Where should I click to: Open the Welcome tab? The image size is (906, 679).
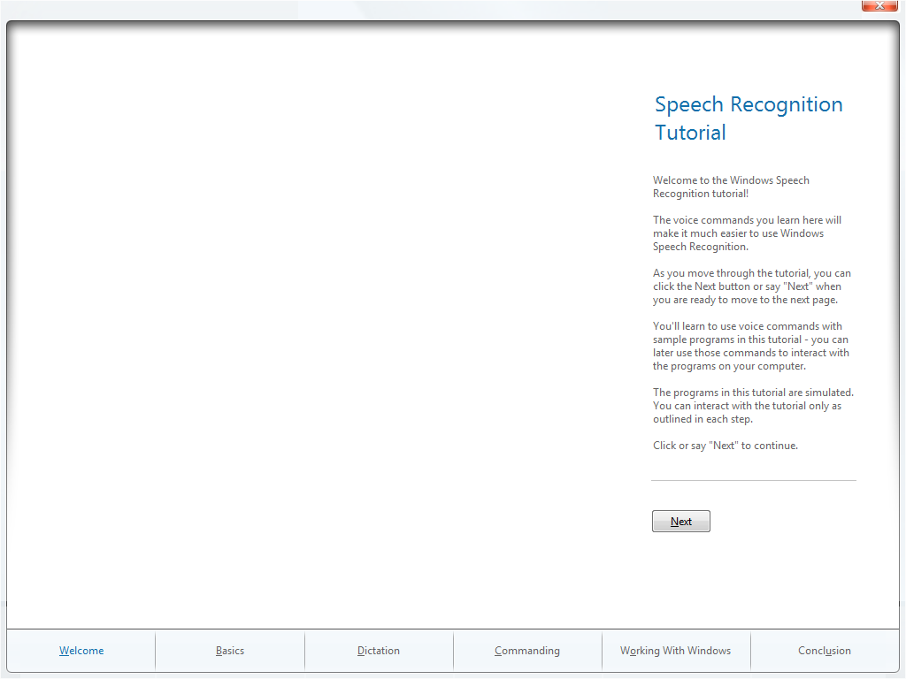click(81, 651)
